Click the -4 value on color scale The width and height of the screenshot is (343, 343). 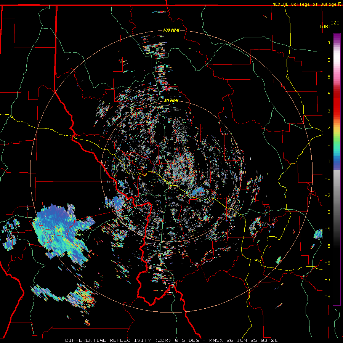point(327,229)
